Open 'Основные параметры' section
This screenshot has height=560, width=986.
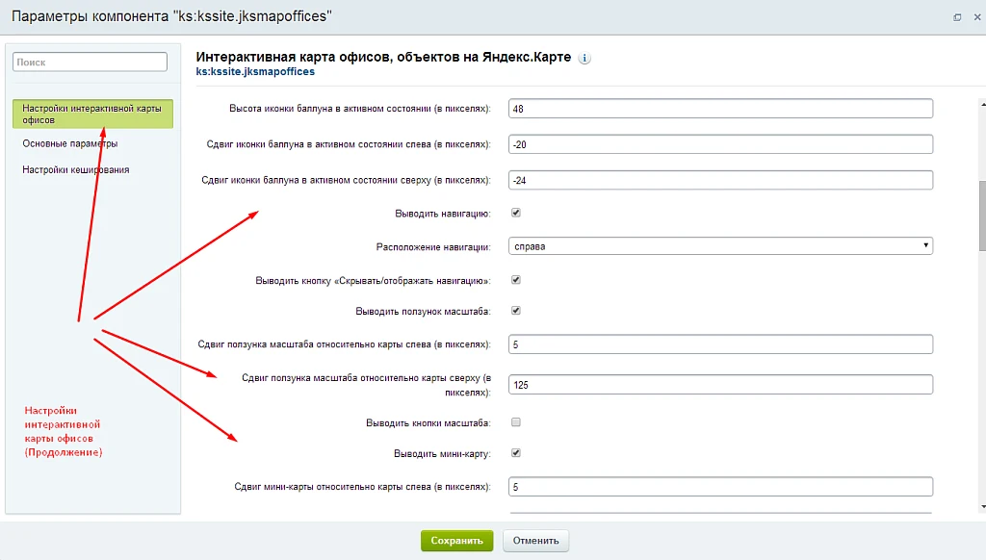click(x=69, y=143)
